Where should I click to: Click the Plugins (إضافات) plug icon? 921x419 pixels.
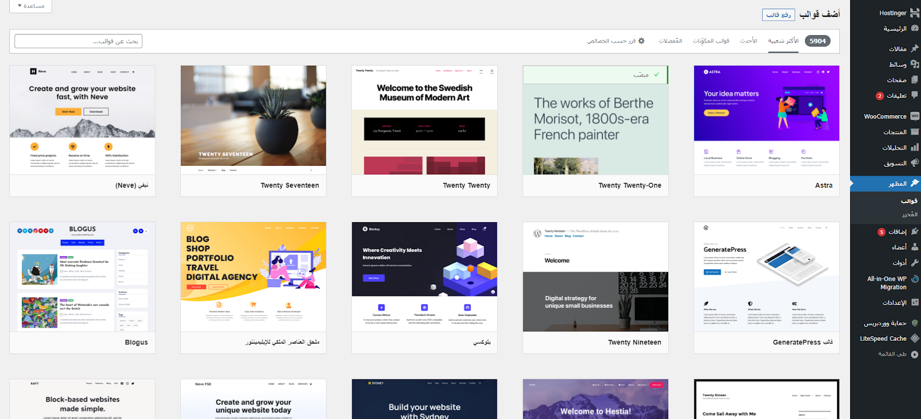coord(915,231)
